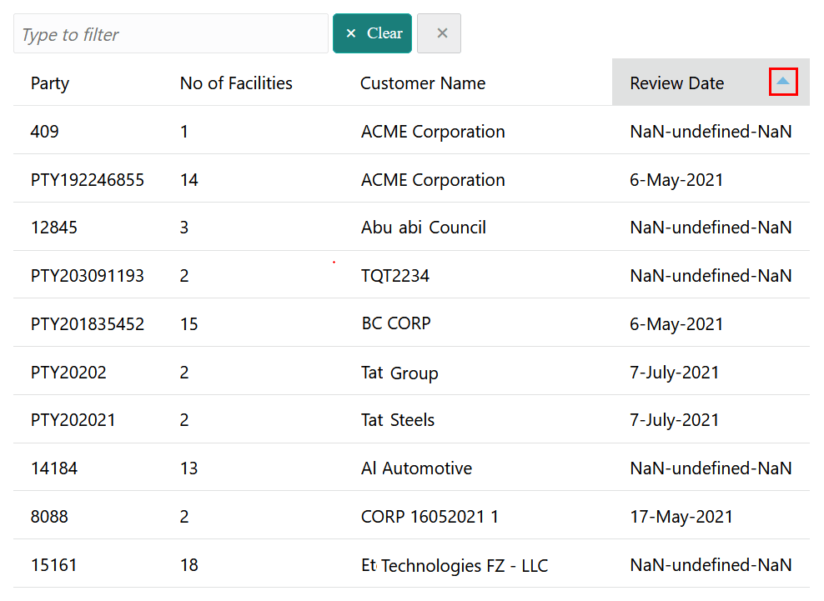Sort by Customer Name column header
The width and height of the screenshot is (824, 601).
[423, 83]
